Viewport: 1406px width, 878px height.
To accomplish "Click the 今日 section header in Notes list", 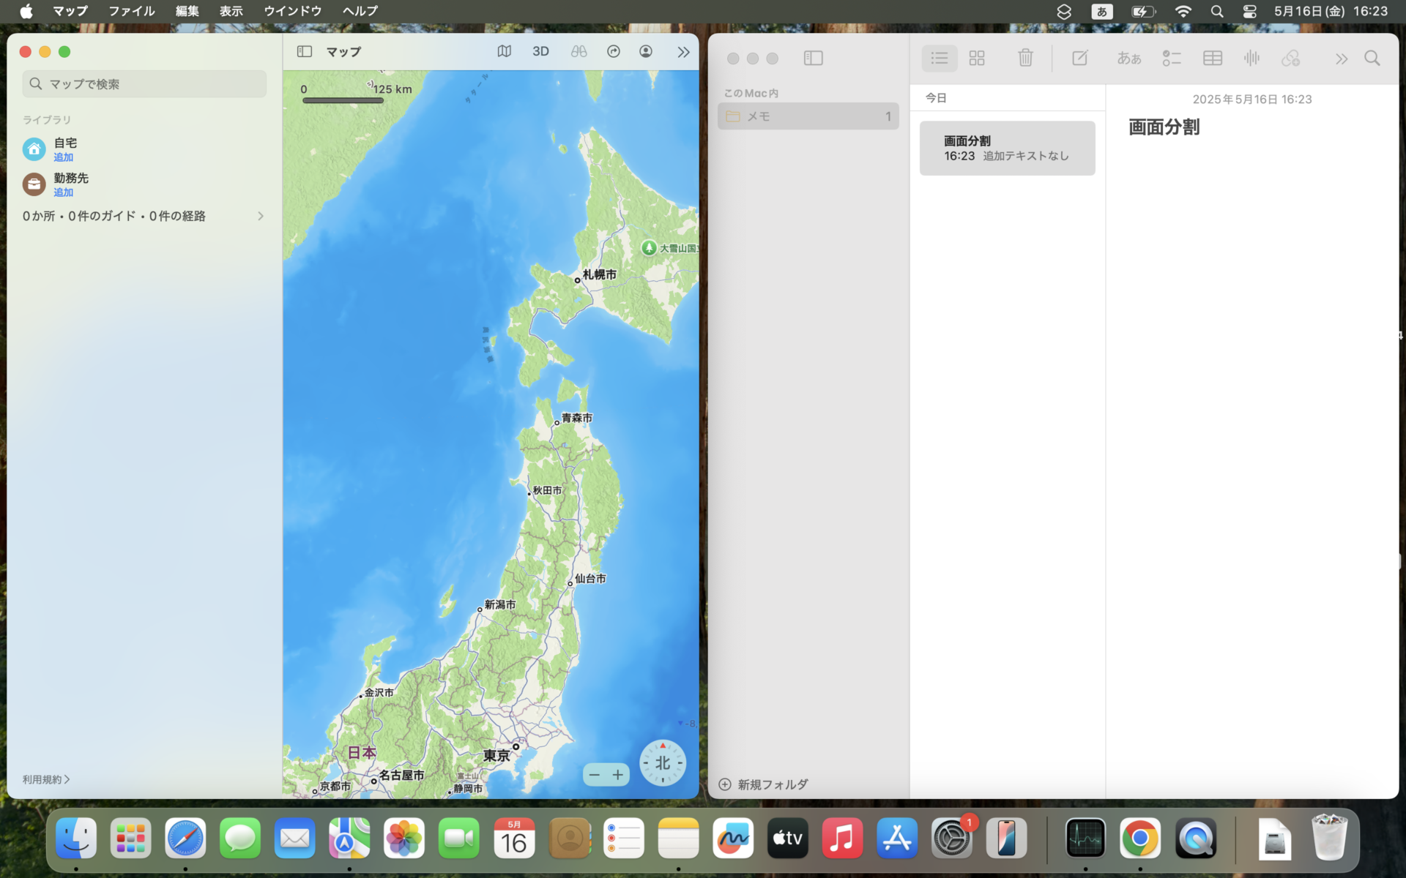I will 936,97.
